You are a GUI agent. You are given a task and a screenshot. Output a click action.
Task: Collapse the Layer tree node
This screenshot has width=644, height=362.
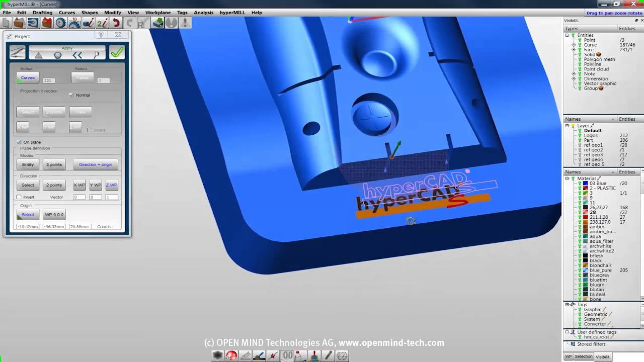[x=568, y=126]
